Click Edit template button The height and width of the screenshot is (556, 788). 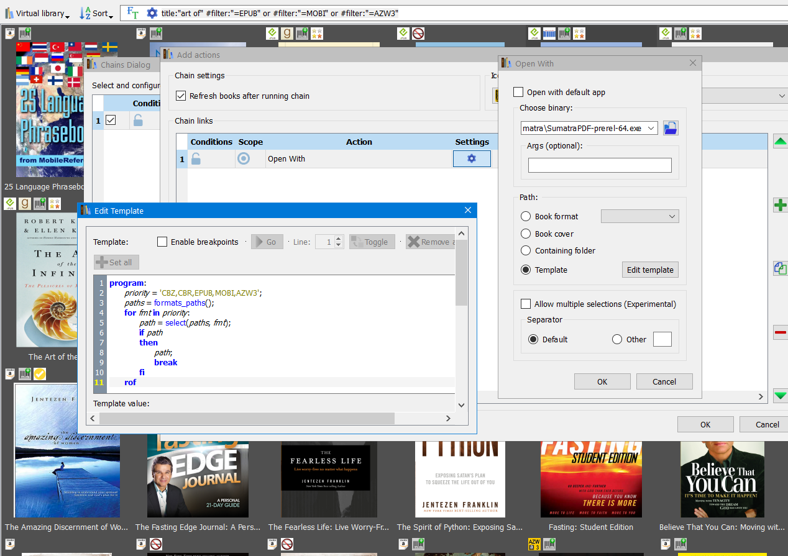coord(650,270)
